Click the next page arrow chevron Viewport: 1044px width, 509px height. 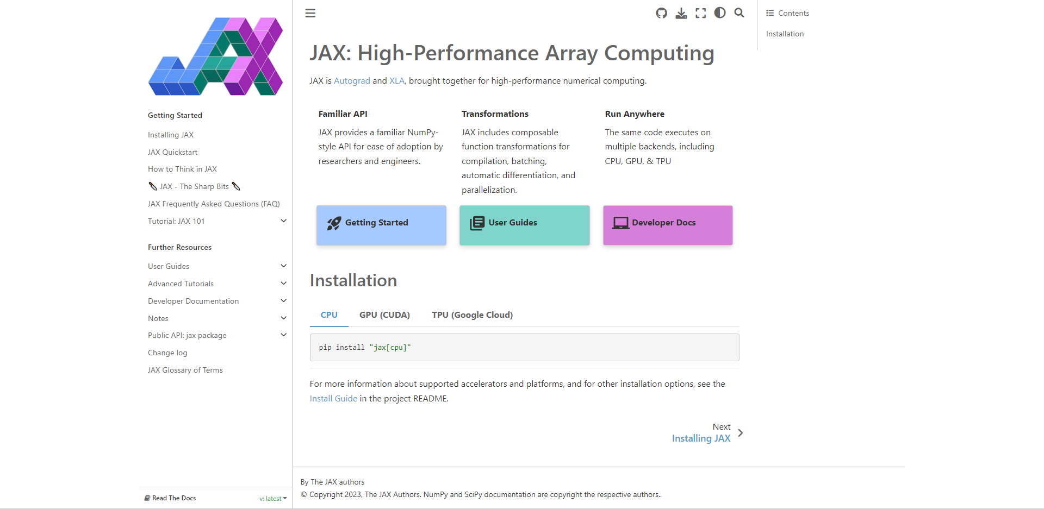tap(740, 433)
